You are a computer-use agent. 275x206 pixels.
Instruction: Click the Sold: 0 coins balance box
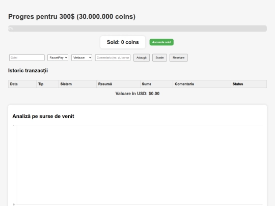pyautogui.click(x=123, y=42)
